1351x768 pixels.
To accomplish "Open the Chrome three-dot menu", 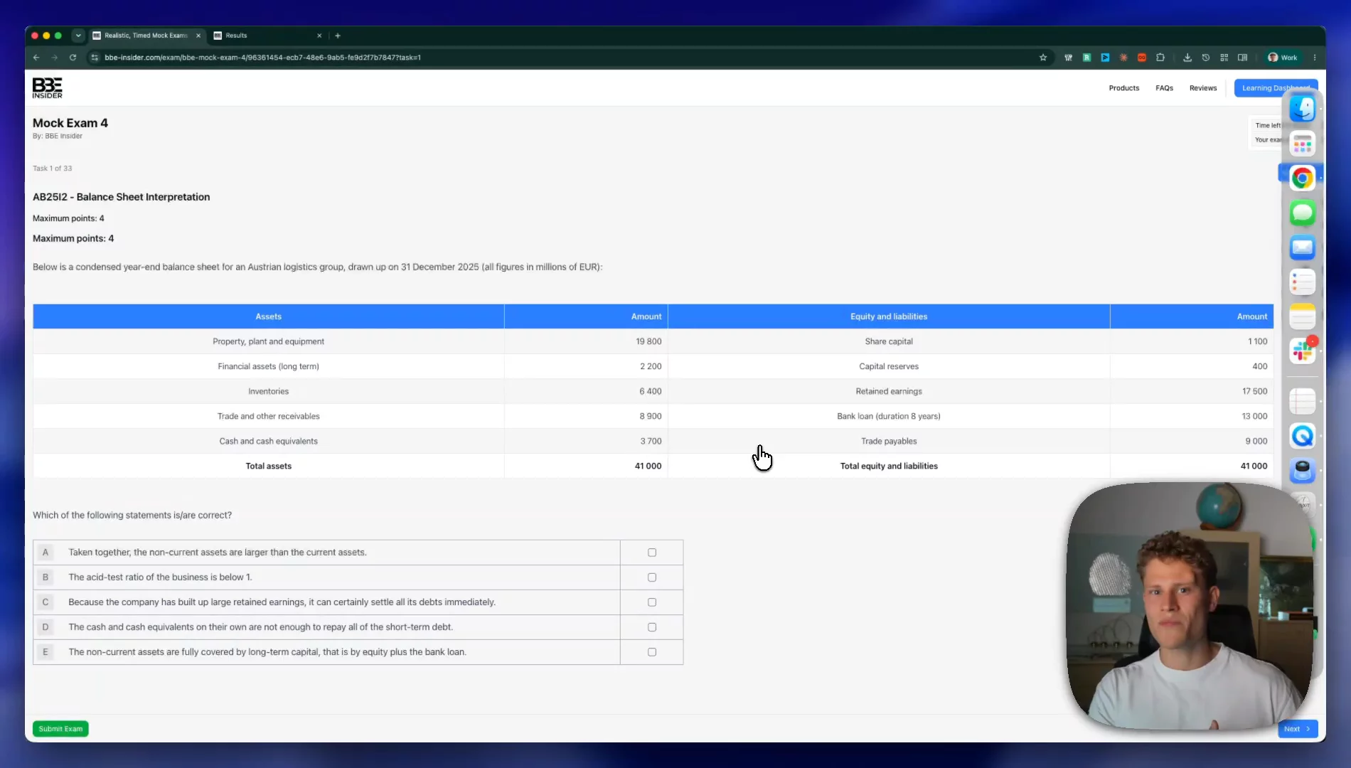I will pos(1315,58).
